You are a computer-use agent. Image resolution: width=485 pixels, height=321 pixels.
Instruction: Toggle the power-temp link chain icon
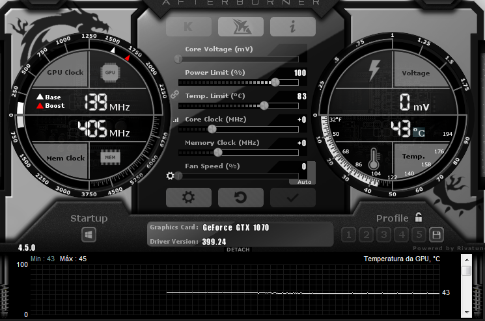[x=174, y=94]
